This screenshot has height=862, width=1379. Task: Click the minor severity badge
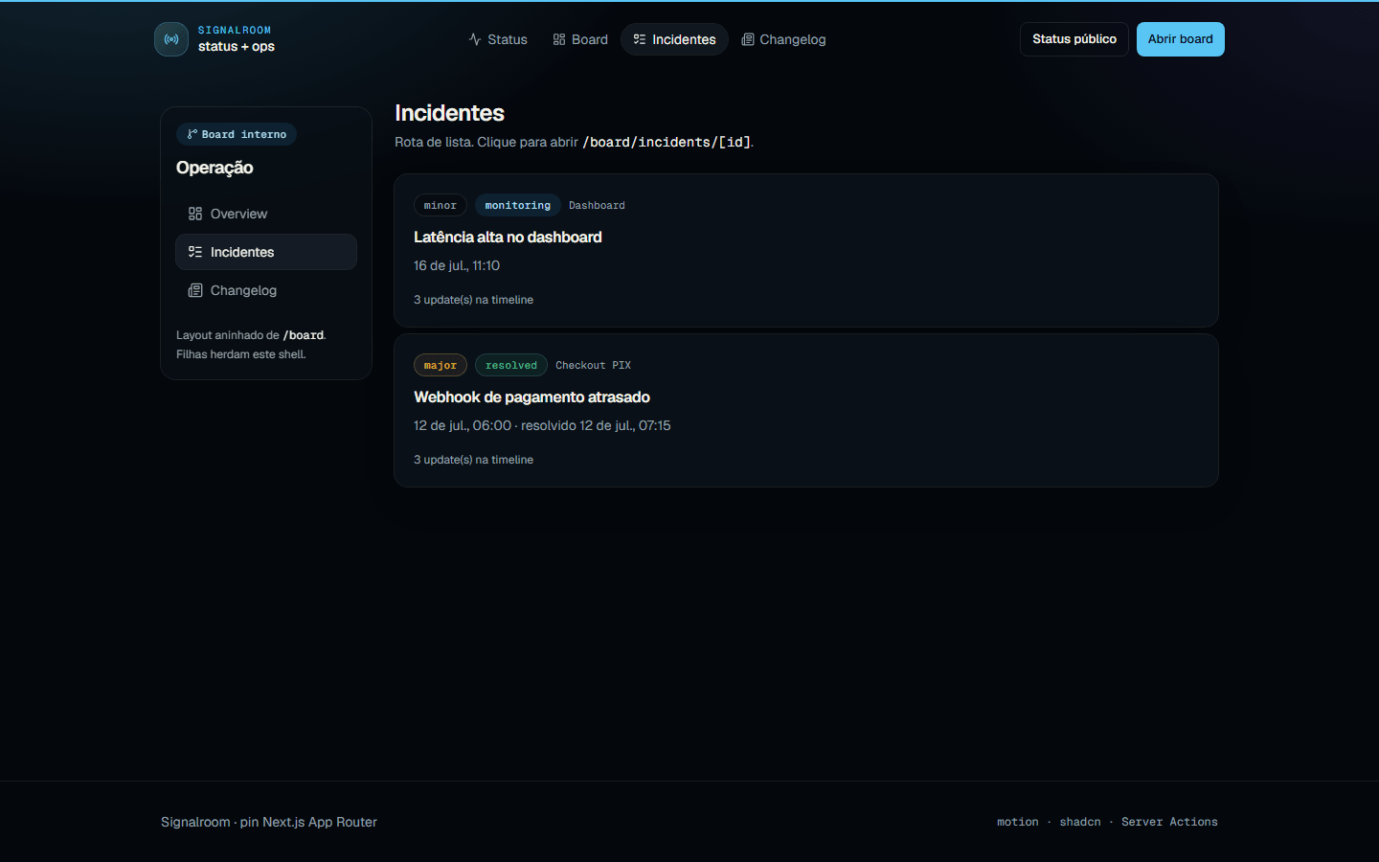click(441, 205)
